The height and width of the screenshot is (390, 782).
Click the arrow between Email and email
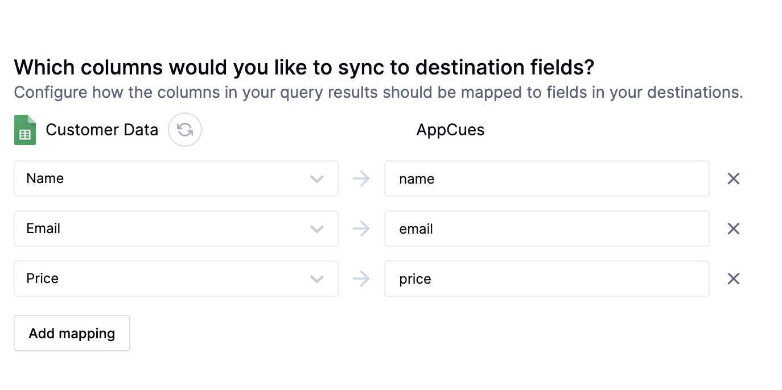coord(361,229)
